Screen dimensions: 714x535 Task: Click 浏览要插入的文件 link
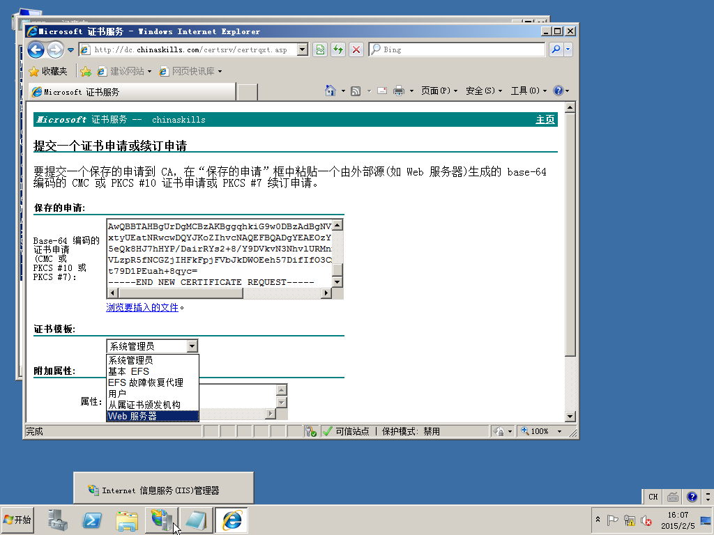click(142, 307)
